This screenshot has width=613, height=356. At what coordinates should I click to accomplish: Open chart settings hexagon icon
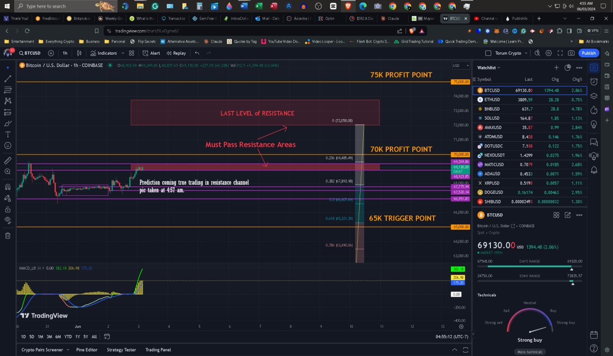click(x=549, y=53)
